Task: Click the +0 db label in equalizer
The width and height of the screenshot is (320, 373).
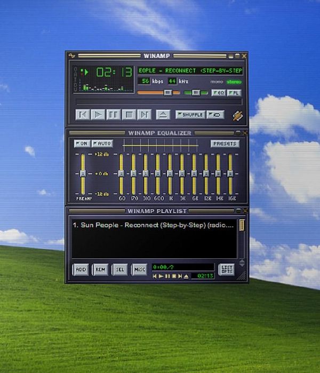Action: 102,174
